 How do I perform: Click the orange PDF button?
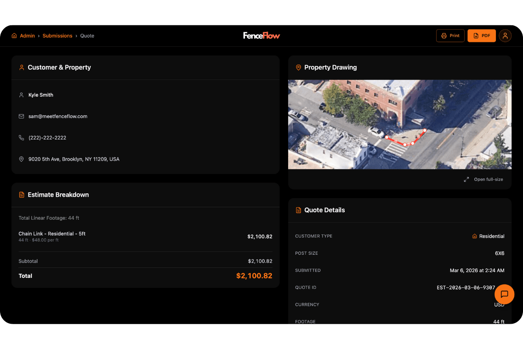click(x=482, y=35)
